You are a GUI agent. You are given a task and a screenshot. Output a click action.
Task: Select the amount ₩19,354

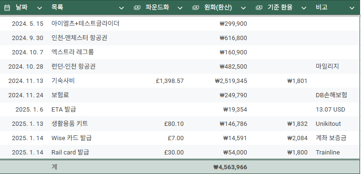(x=235, y=110)
